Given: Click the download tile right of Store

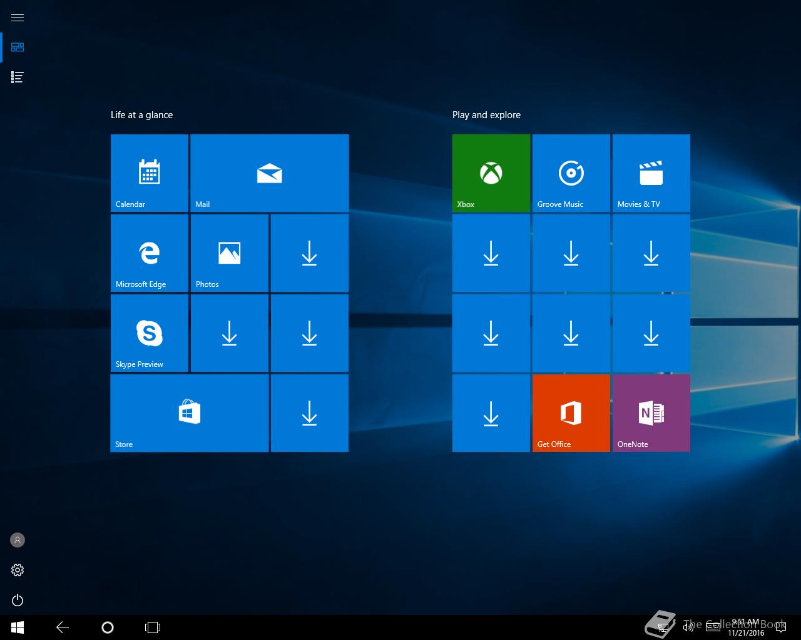Looking at the screenshot, I should click(x=310, y=413).
